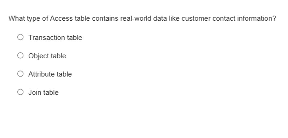Viewport: 288px width, 138px height.
Task: Click the 'Join table' answer label
Action: [x=43, y=93]
